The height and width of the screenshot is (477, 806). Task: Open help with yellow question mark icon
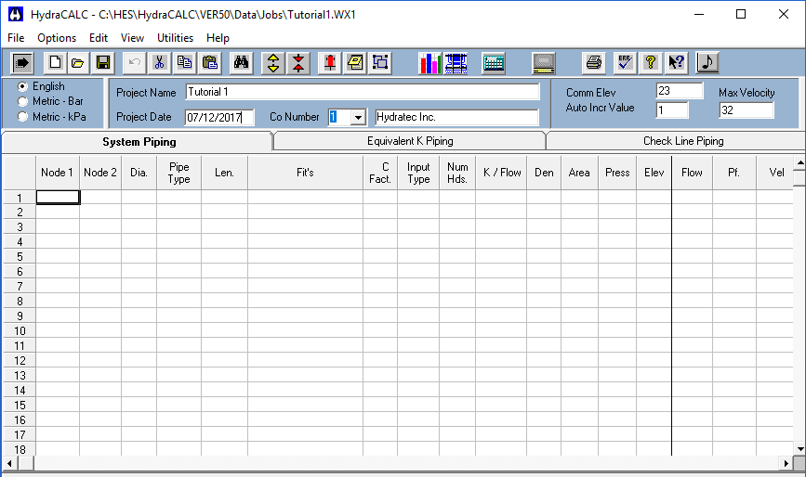651,63
